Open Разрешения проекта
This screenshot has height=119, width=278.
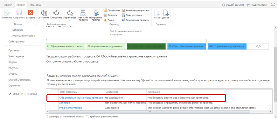pos(135,20)
